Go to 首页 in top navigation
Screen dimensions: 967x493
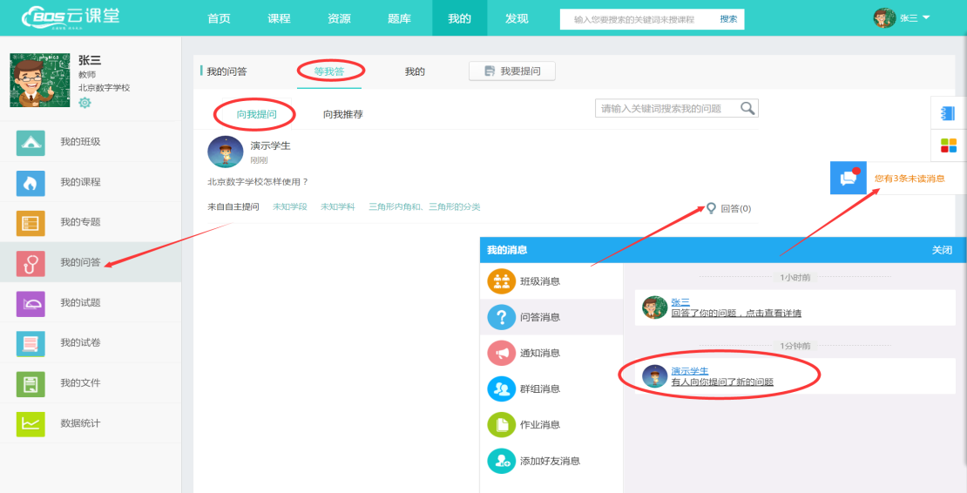coord(219,18)
